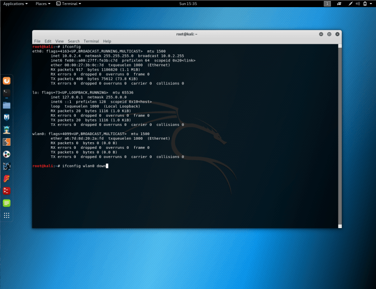
Task: Minimize the root@kali terminal window
Action: pyautogui.click(x=321, y=34)
